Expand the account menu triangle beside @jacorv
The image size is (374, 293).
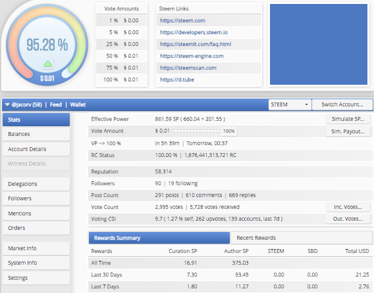pos(7,104)
